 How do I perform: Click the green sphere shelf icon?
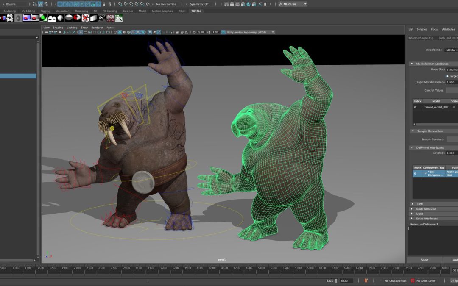pyautogui.click(x=43, y=18)
